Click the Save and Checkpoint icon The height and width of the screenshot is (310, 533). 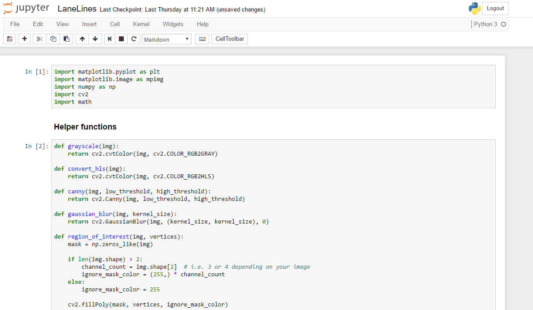10,39
